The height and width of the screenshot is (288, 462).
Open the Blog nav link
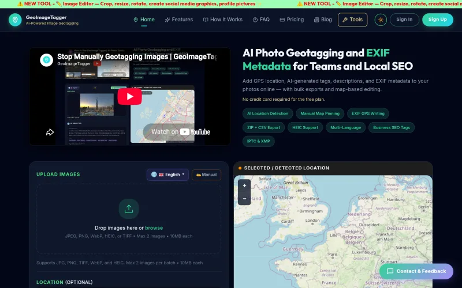323,20
